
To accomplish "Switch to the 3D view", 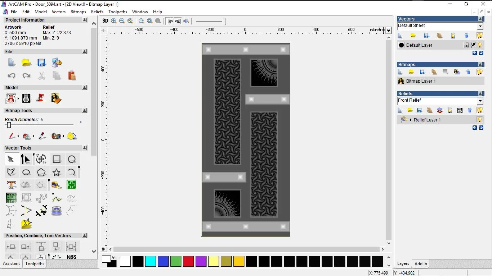I will [105, 21].
